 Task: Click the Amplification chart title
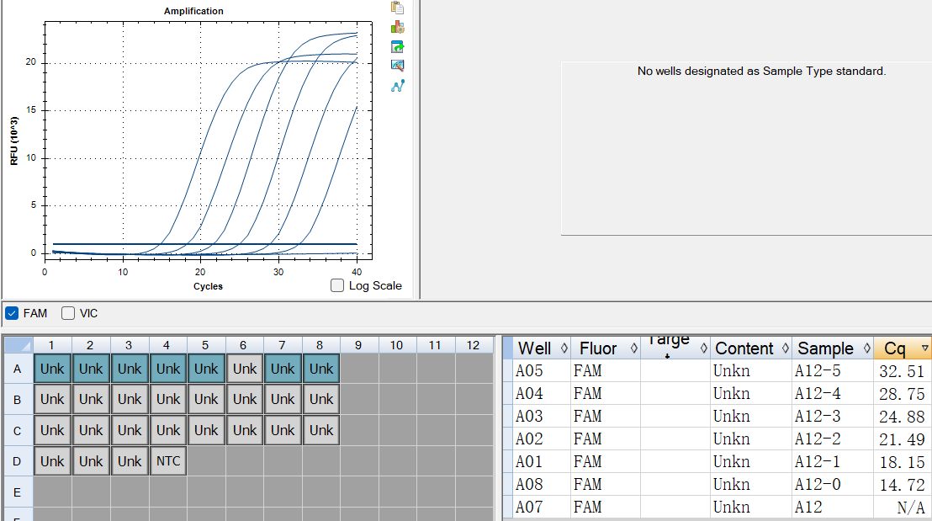point(193,11)
